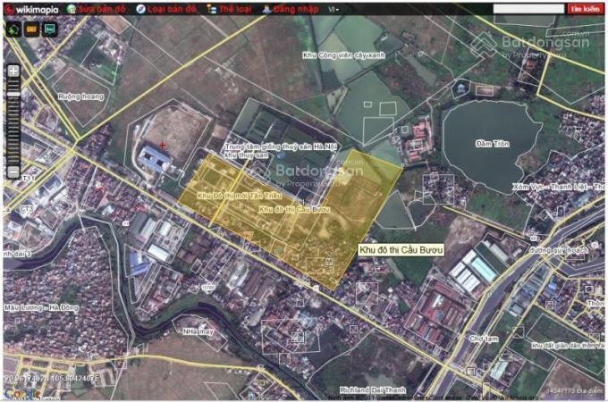Open the VI language dropdown
This screenshot has height=402, width=608.
pyautogui.click(x=334, y=9)
